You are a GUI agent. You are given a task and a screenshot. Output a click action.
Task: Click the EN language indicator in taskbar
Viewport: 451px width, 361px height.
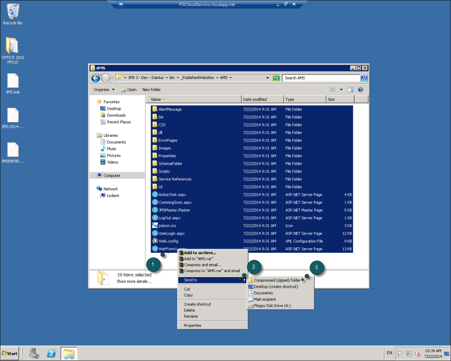click(390, 353)
